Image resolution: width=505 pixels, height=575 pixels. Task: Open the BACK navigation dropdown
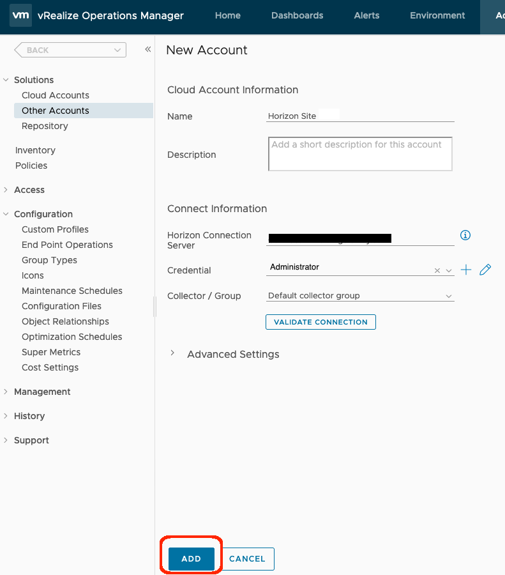(117, 50)
